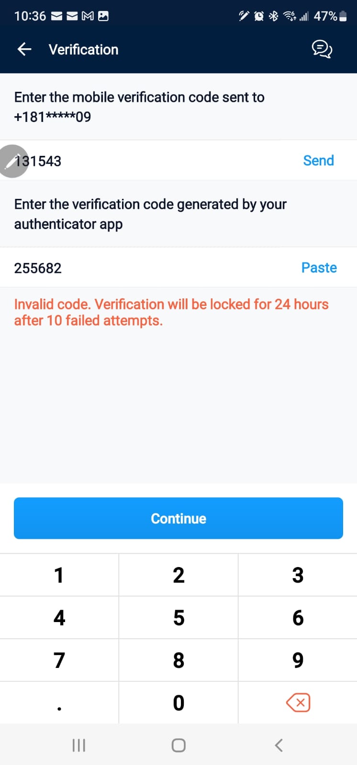
Task: Tap the Send code link
Action: [x=318, y=161]
